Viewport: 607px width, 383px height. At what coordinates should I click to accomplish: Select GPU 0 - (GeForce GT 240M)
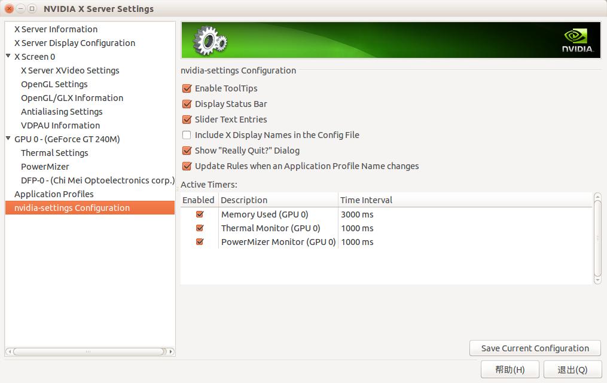pos(67,139)
